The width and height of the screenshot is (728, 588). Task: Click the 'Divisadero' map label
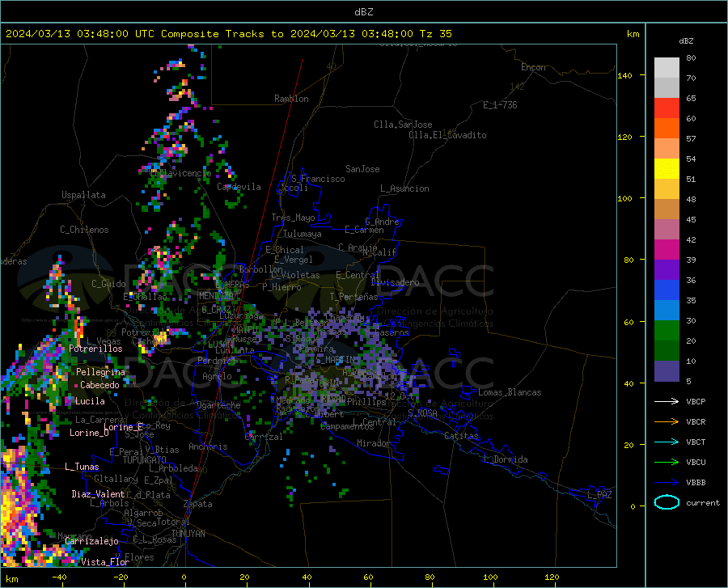click(x=395, y=282)
